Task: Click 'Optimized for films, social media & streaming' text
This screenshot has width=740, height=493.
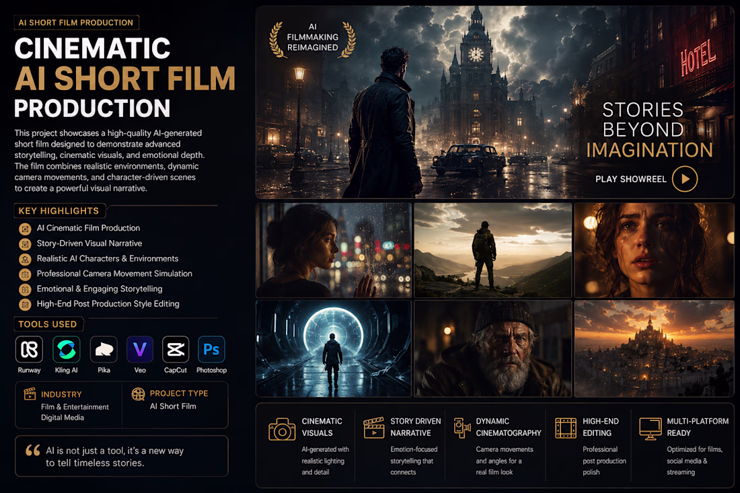Action: 694,461
